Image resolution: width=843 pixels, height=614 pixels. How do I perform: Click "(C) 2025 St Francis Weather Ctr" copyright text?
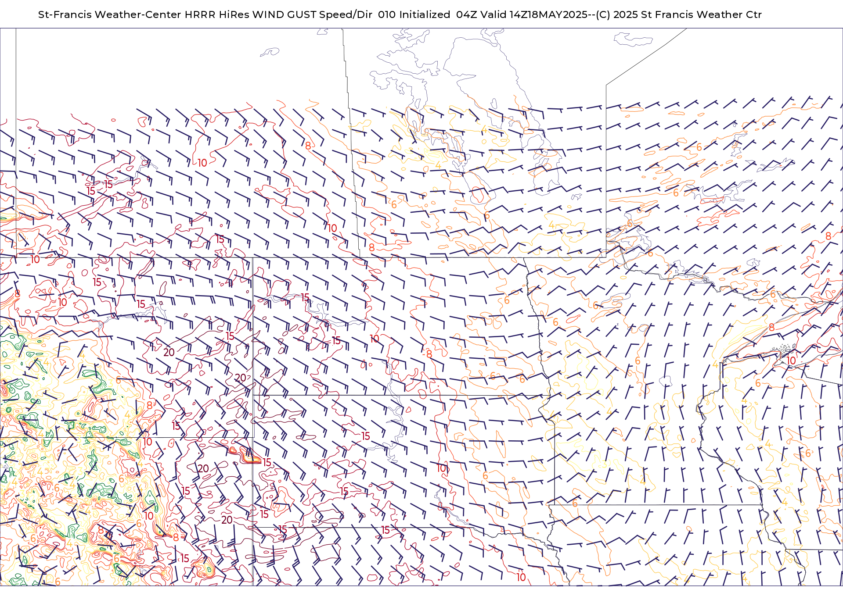679,14
